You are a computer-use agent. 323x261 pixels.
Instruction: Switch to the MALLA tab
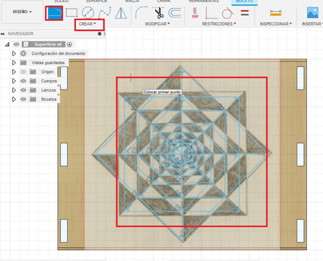(132, 1)
